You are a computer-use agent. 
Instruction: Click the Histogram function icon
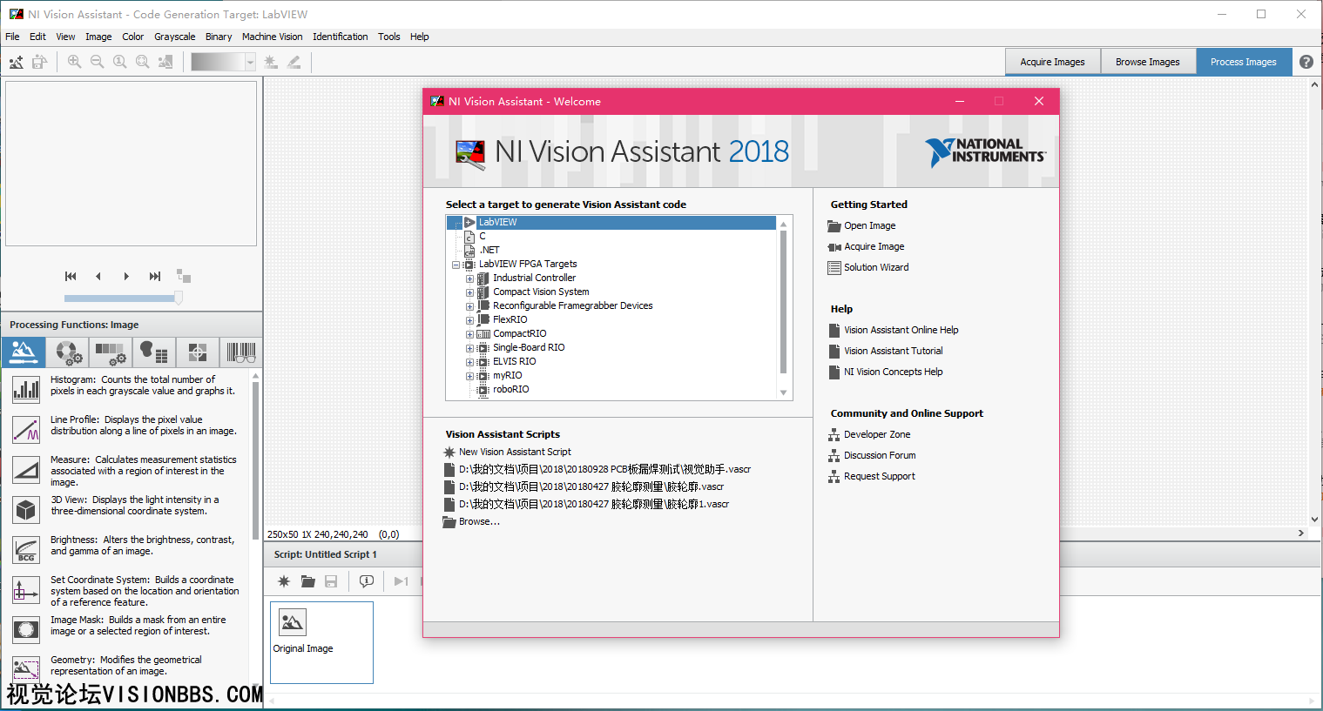click(x=26, y=389)
